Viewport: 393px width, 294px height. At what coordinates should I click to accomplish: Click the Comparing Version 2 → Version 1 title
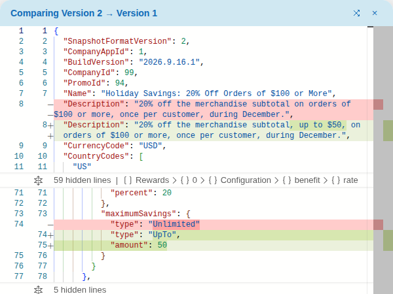84,13
